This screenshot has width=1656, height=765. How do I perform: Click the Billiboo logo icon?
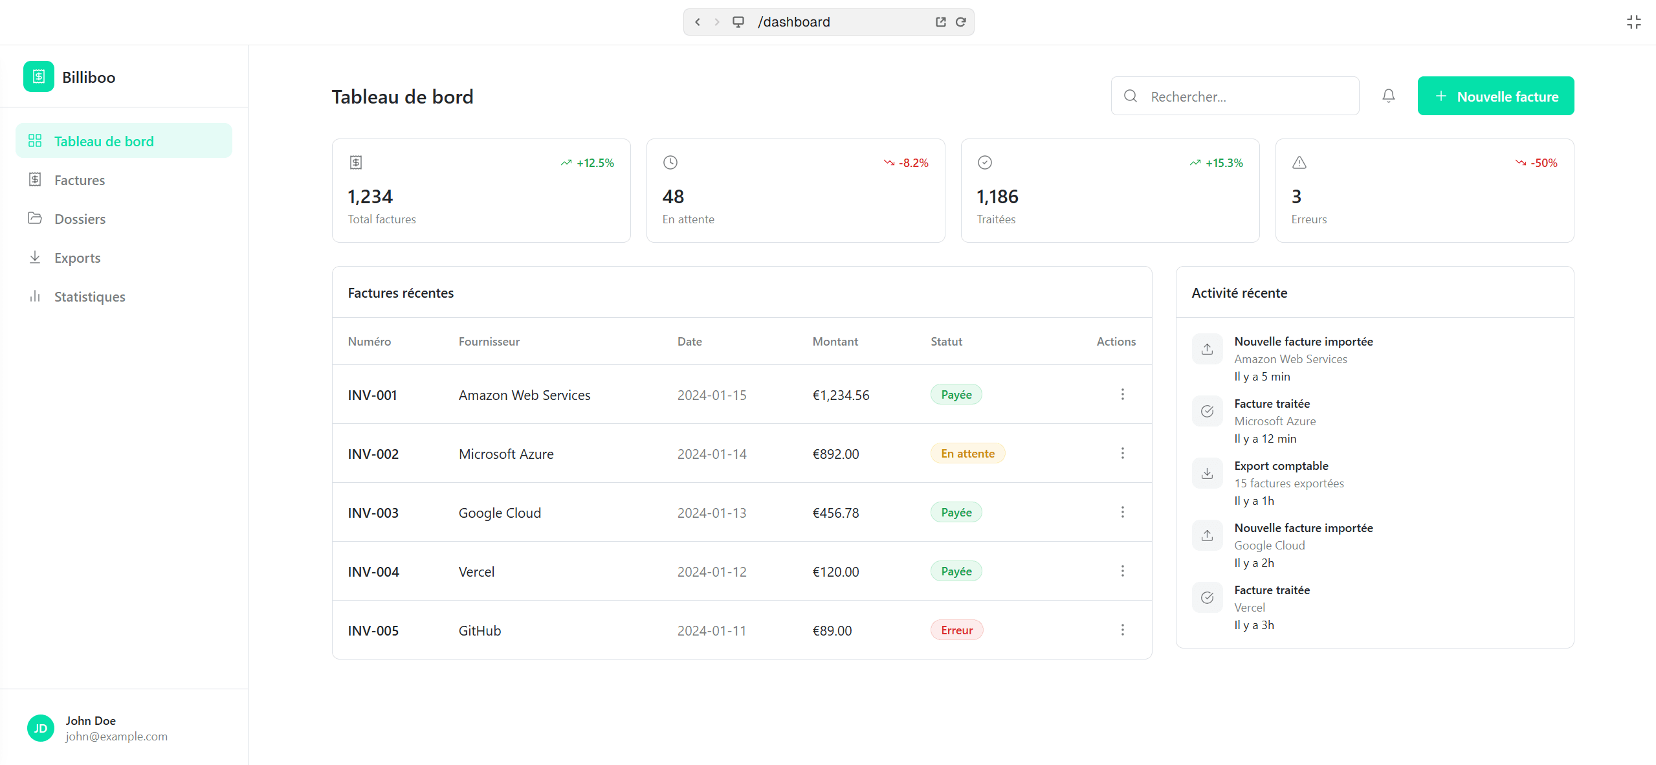38,76
